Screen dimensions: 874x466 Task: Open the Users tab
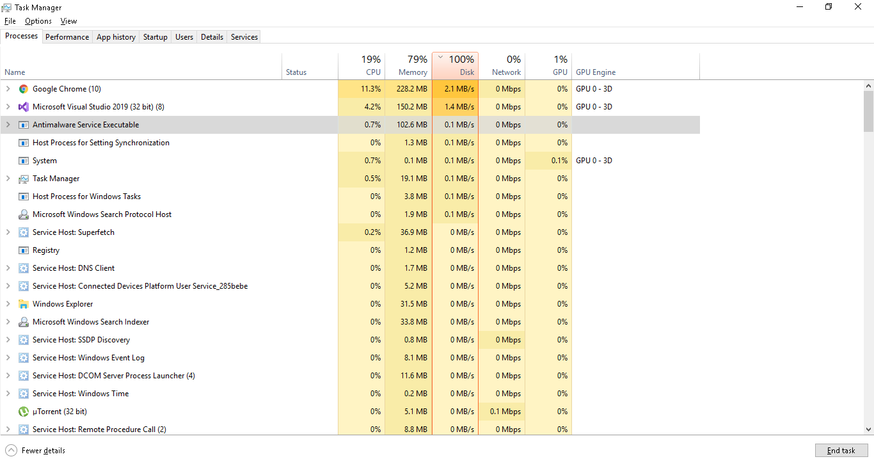pyautogui.click(x=184, y=37)
